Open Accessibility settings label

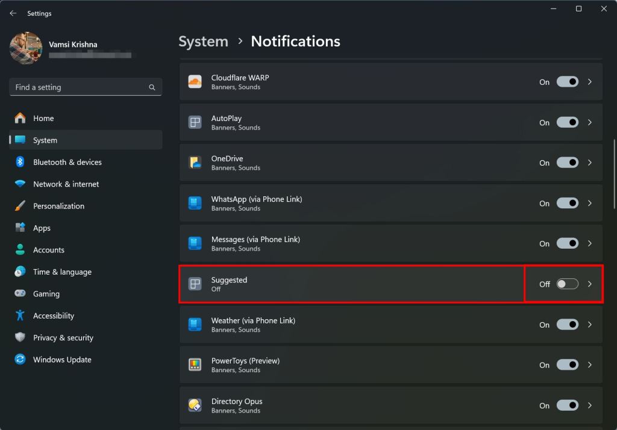pyautogui.click(x=54, y=316)
